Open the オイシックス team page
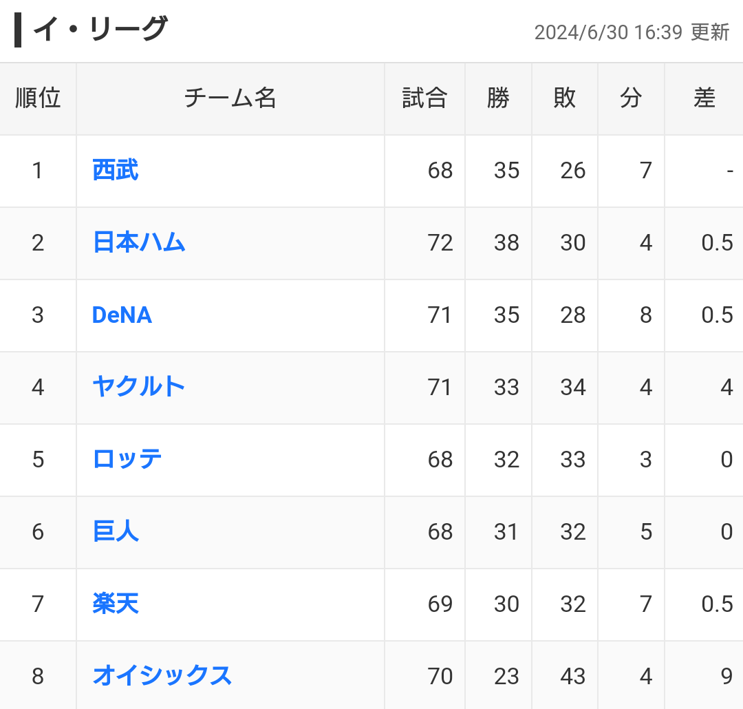The image size is (743, 709). coord(162,676)
